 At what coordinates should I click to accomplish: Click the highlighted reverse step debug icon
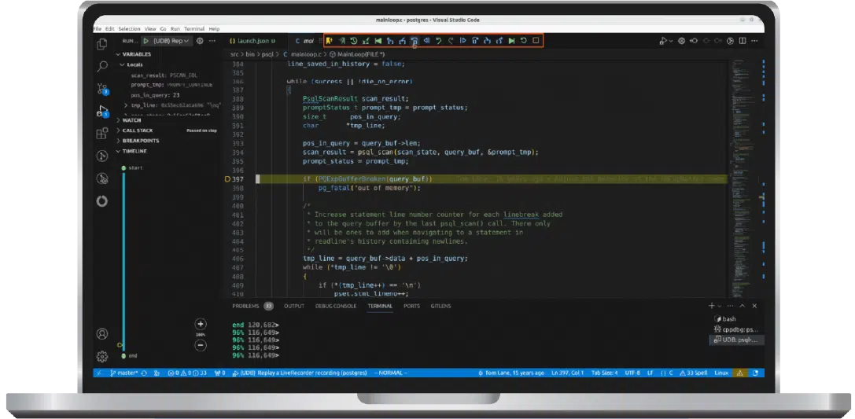(415, 41)
